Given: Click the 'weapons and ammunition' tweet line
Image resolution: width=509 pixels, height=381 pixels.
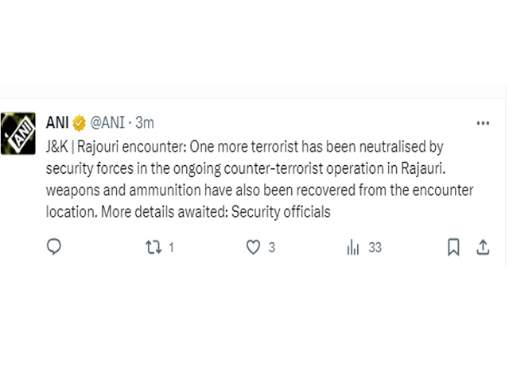Looking at the screenshot, I should pos(259,190).
